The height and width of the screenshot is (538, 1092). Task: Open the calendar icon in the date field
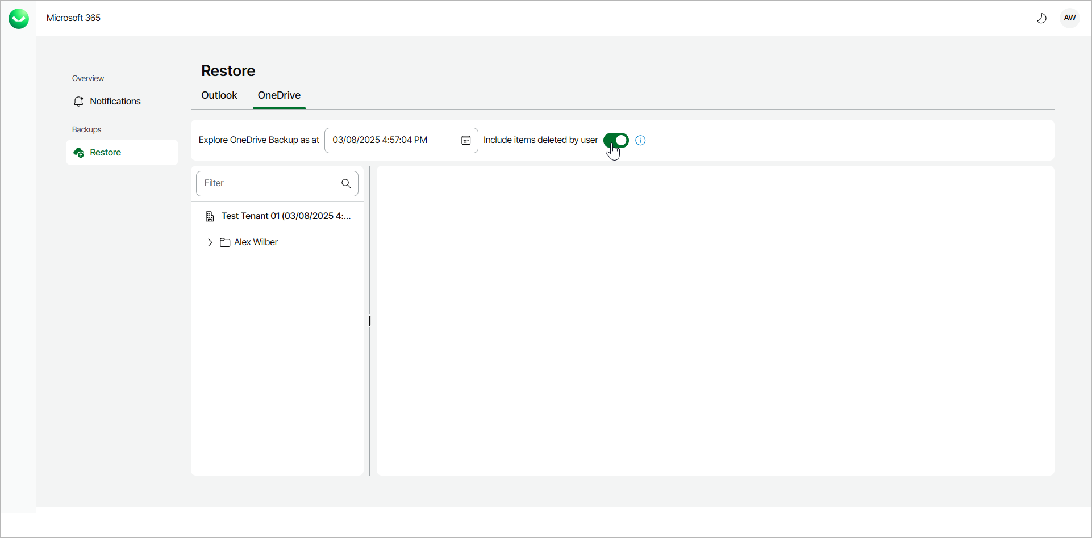466,141
